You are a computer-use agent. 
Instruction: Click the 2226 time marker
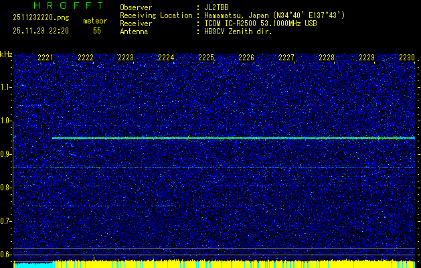(246, 58)
